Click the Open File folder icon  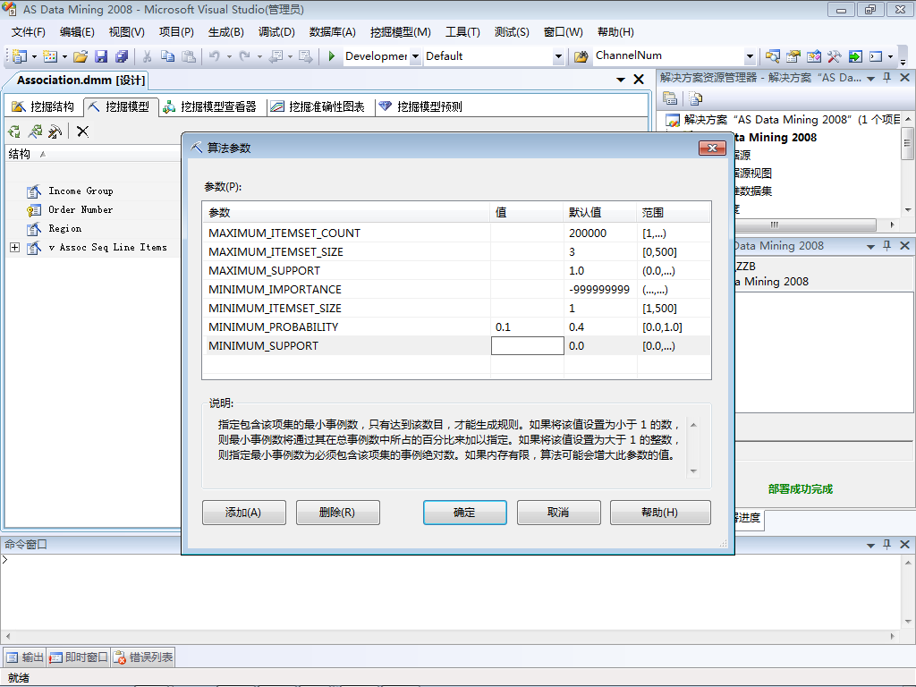pos(81,56)
